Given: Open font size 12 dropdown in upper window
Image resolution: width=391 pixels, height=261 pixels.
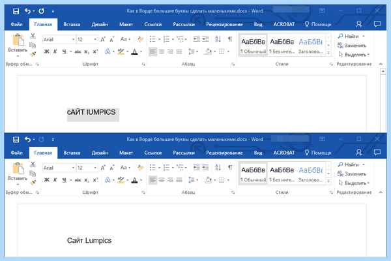Looking at the screenshot, I should (95, 39).
